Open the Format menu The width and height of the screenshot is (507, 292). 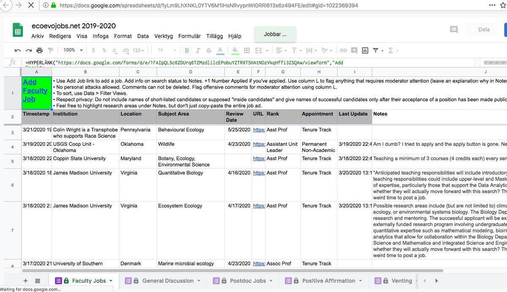tap(123, 36)
